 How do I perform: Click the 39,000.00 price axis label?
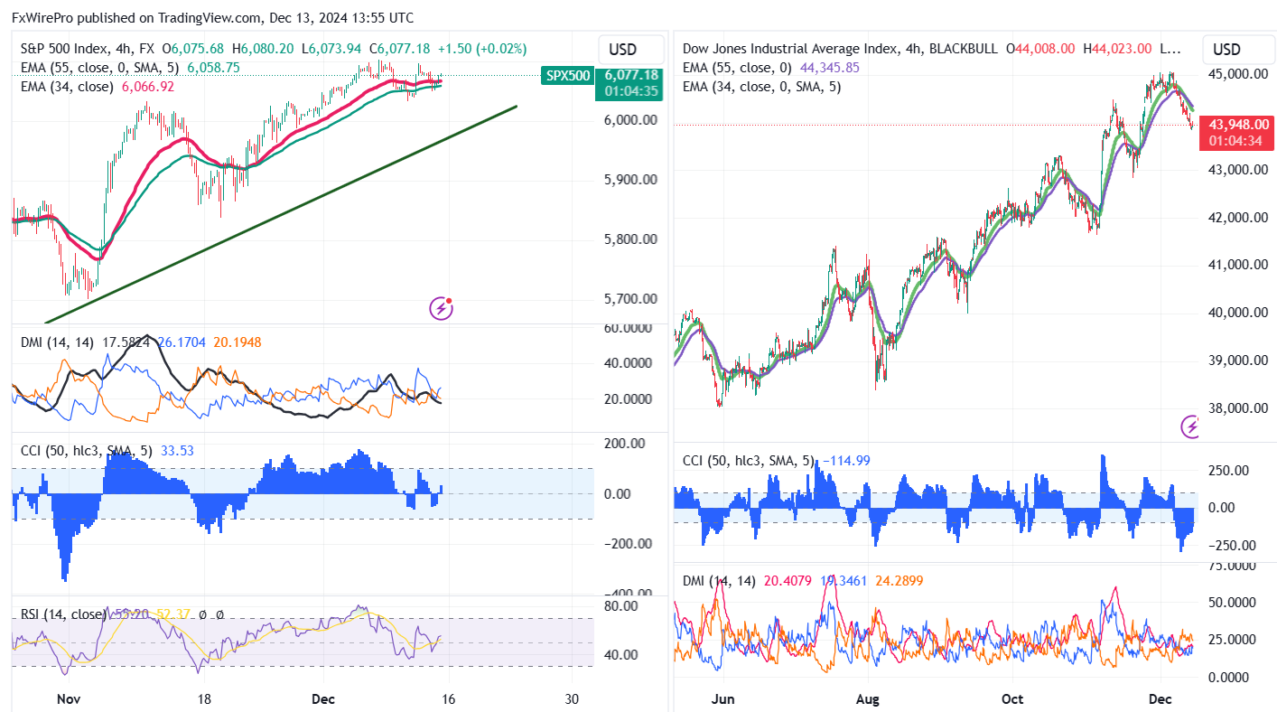(1238, 361)
